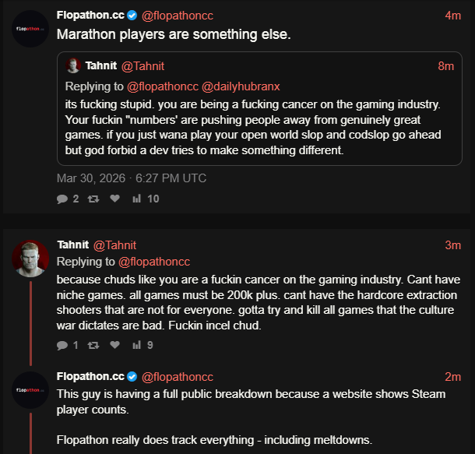Open the Mar 30, 2026 date link
Screen dimensions: 475x454
132,178
